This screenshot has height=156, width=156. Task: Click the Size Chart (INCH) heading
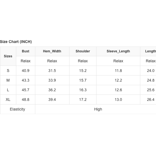click(x=16, y=42)
